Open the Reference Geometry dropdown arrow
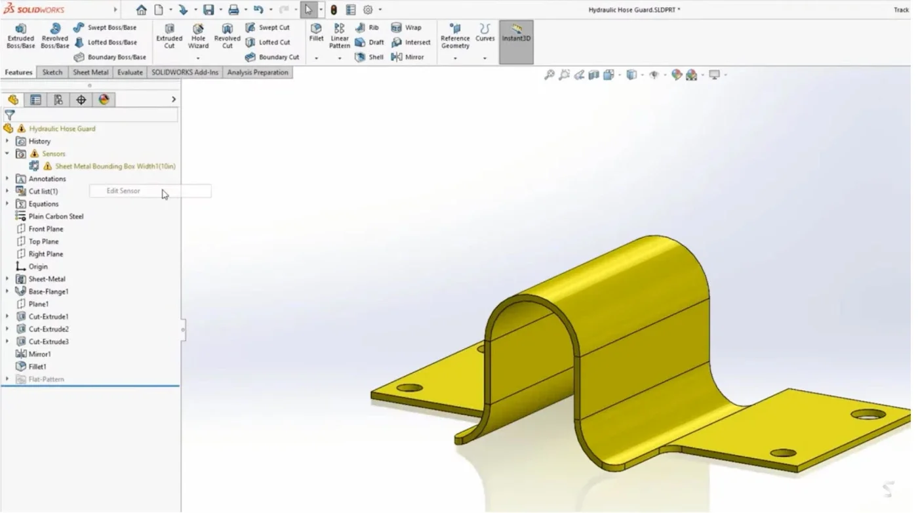This screenshot has height=513, width=918. pyautogui.click(x=455, y=58)
